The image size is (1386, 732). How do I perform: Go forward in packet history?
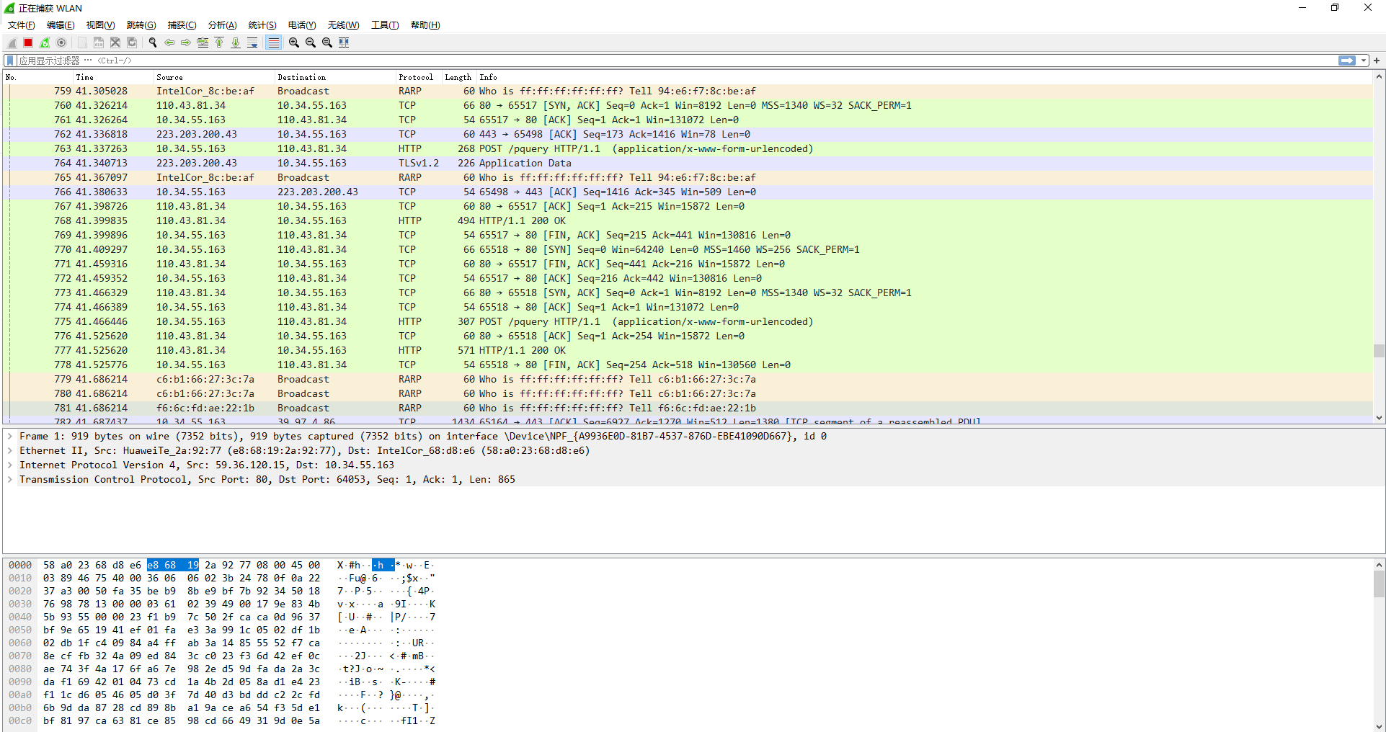tap(186, 43)
